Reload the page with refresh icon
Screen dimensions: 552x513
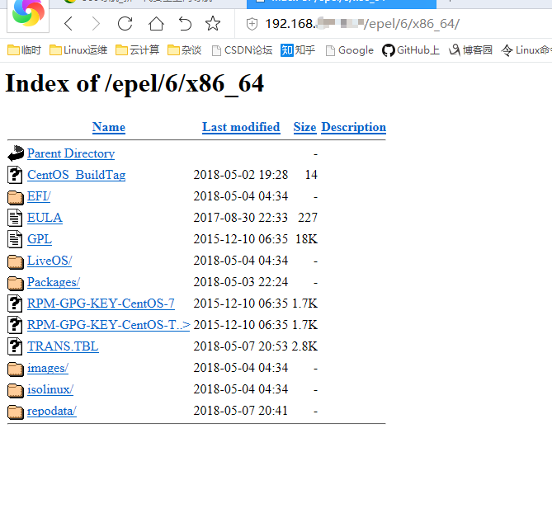click(125, 24)
